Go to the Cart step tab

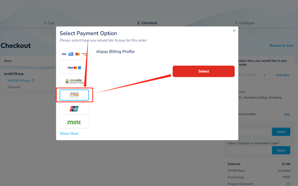point(50,23)
